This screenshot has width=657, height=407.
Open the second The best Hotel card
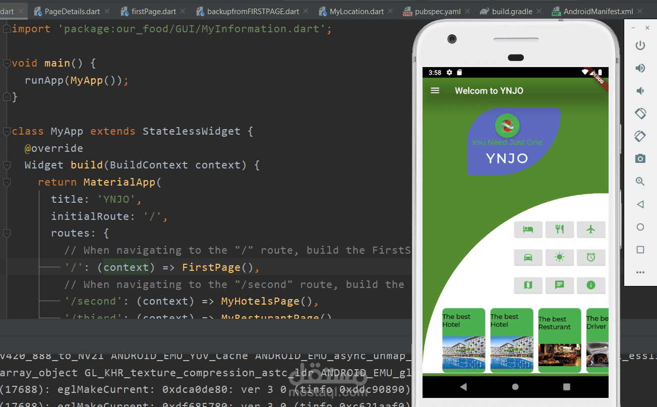[x=511, y=340]
